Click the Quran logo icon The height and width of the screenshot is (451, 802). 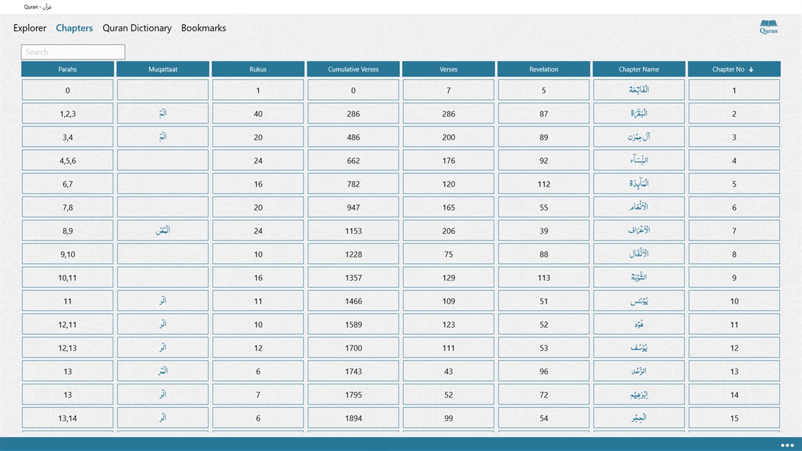pos(768,26)
